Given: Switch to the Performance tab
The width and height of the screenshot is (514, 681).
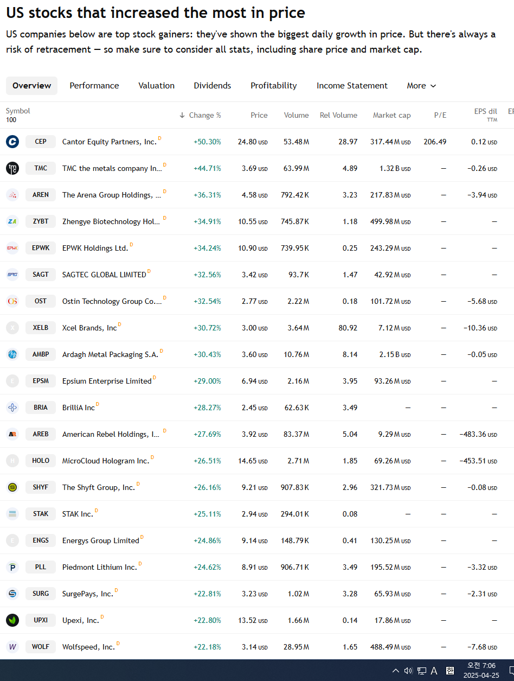Looking at the screenshot, I should (x=94, y=86).
